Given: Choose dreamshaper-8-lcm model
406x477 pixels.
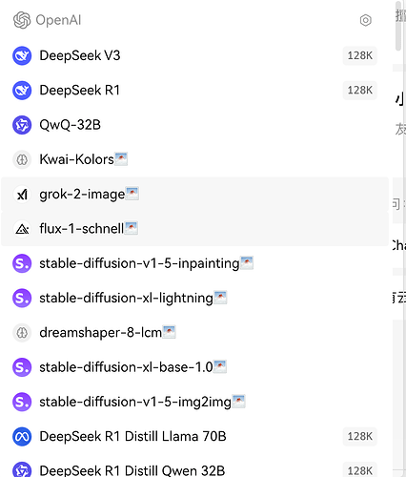Looking at the screenshot, I should click(194, 333).
